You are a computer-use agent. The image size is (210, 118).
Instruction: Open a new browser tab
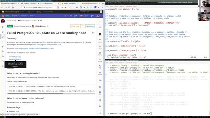103,3
